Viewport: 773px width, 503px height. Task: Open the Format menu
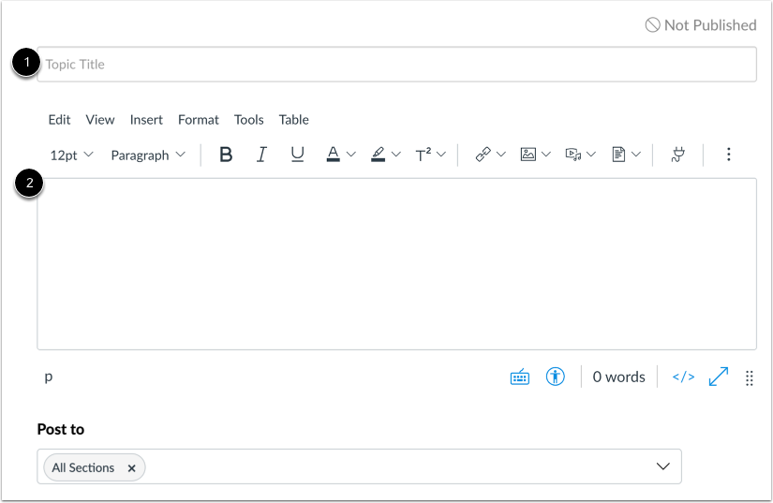click(x=199, y=120)
